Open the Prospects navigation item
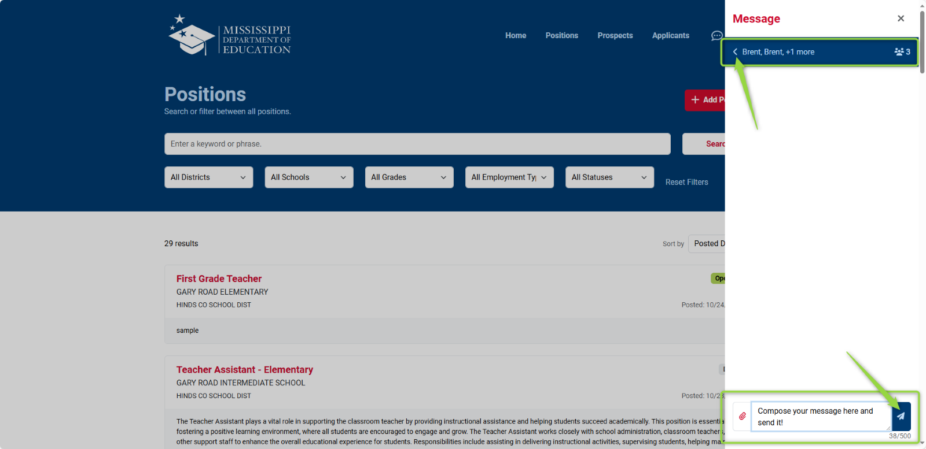Screen dimensions: 926x449 point(615,36)
